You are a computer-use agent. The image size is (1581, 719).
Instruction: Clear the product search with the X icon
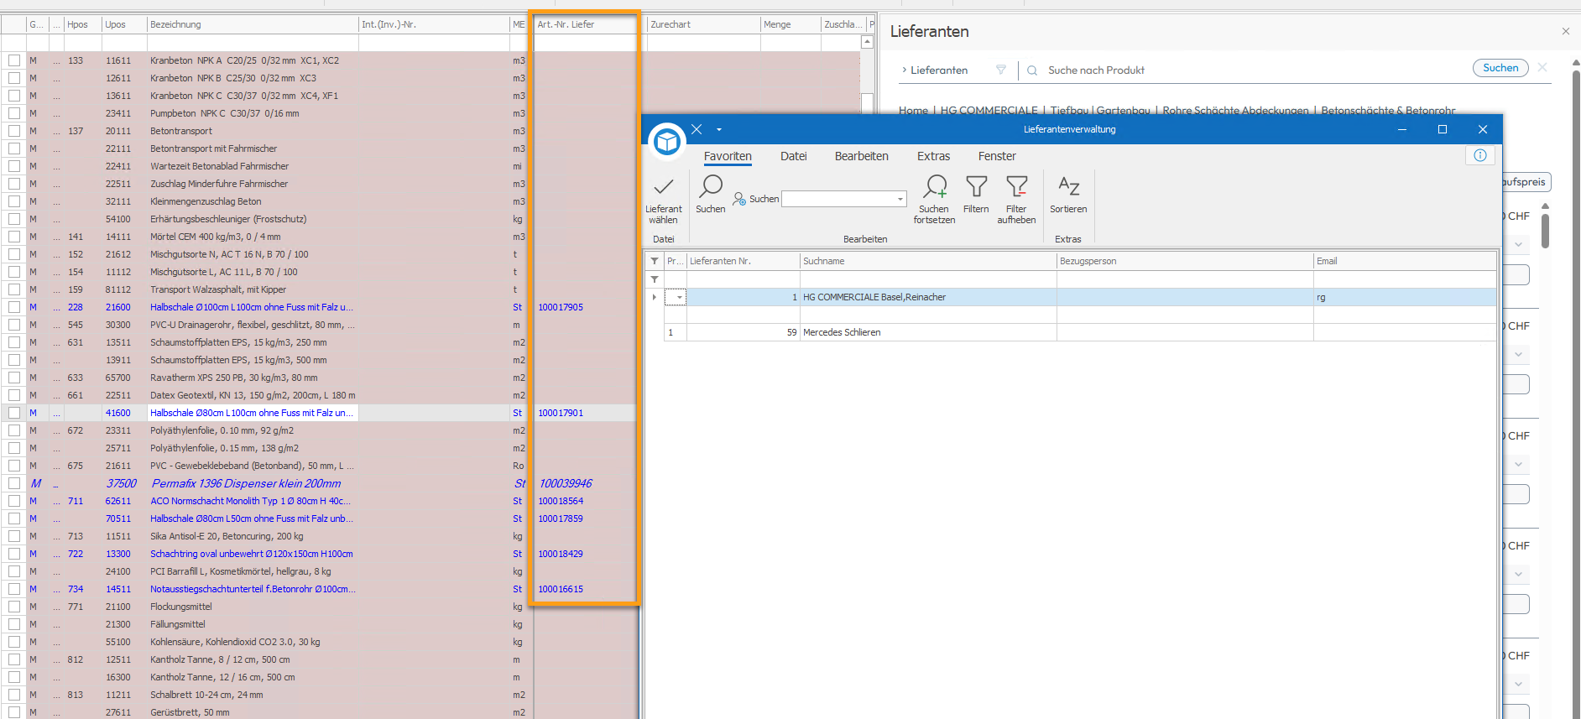1542,68
